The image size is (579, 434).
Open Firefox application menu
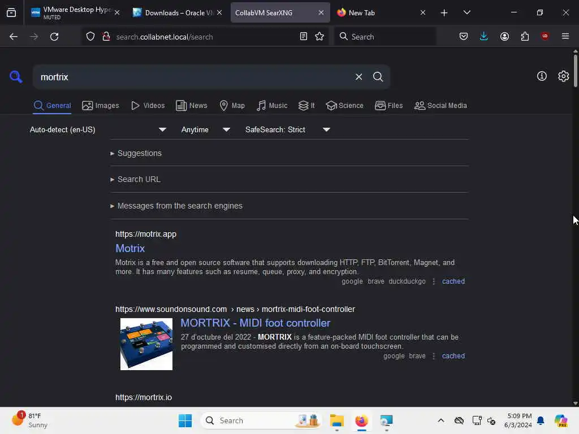(x=565, y=37)
